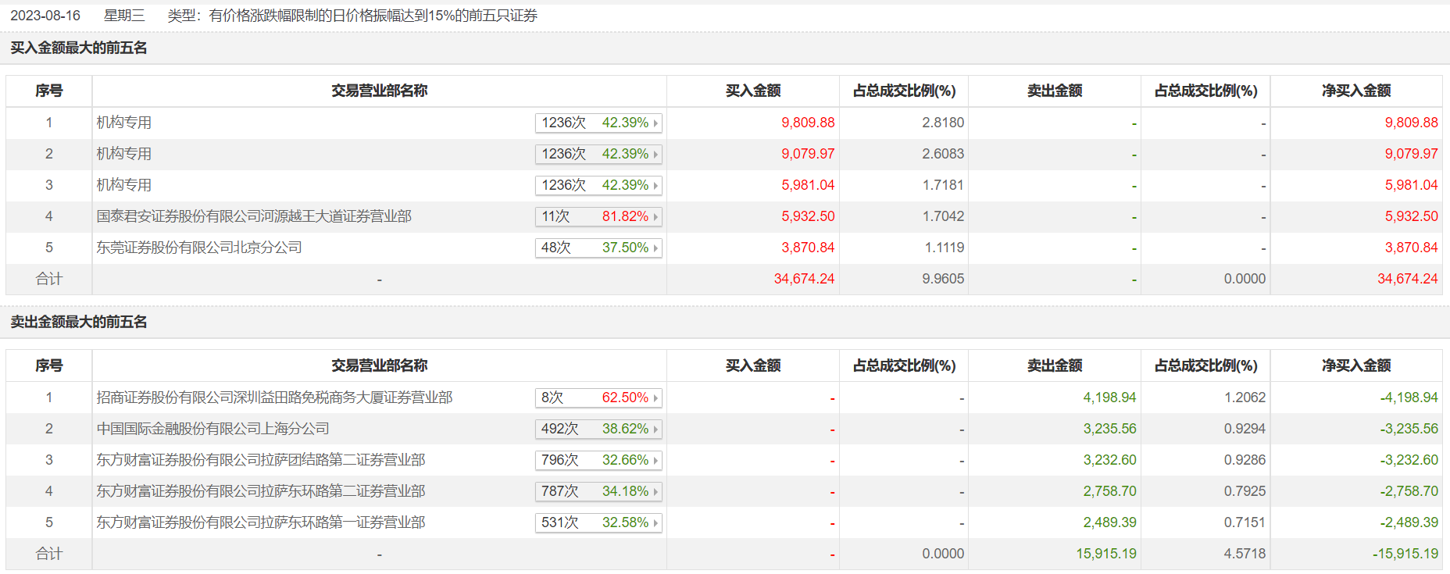Screen dimensions: 1450x574
Task: Open 东方财富证券拉萨东环路第一证券营业部 link
Action: coord(261,522)
